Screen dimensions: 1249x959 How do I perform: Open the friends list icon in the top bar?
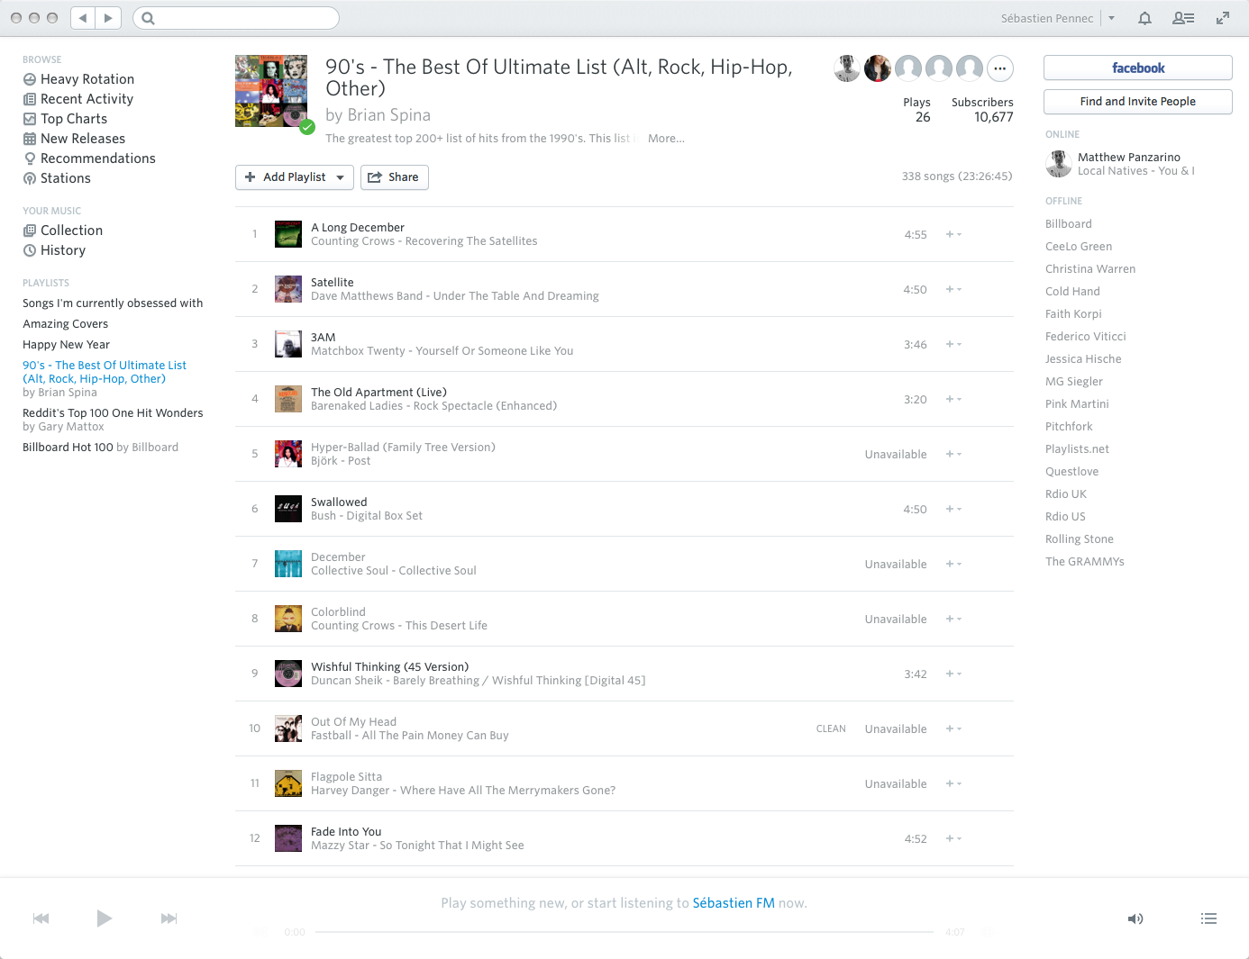tap(1183, 18)
